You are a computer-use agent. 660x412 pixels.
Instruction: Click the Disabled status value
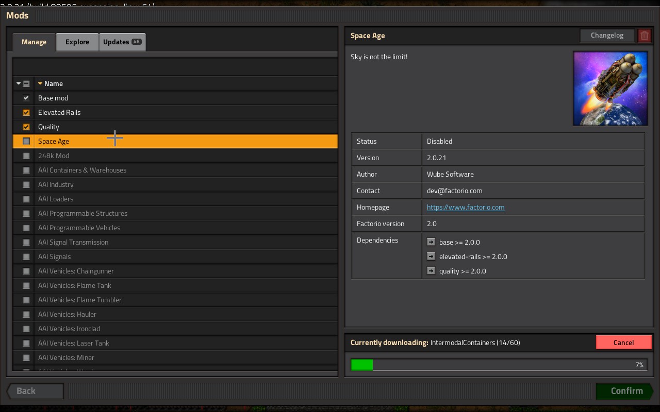click(439, 141)
